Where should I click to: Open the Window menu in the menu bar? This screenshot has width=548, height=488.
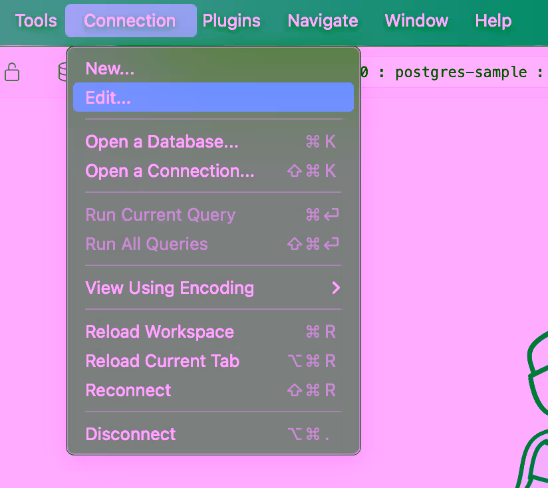click(417, 21)
